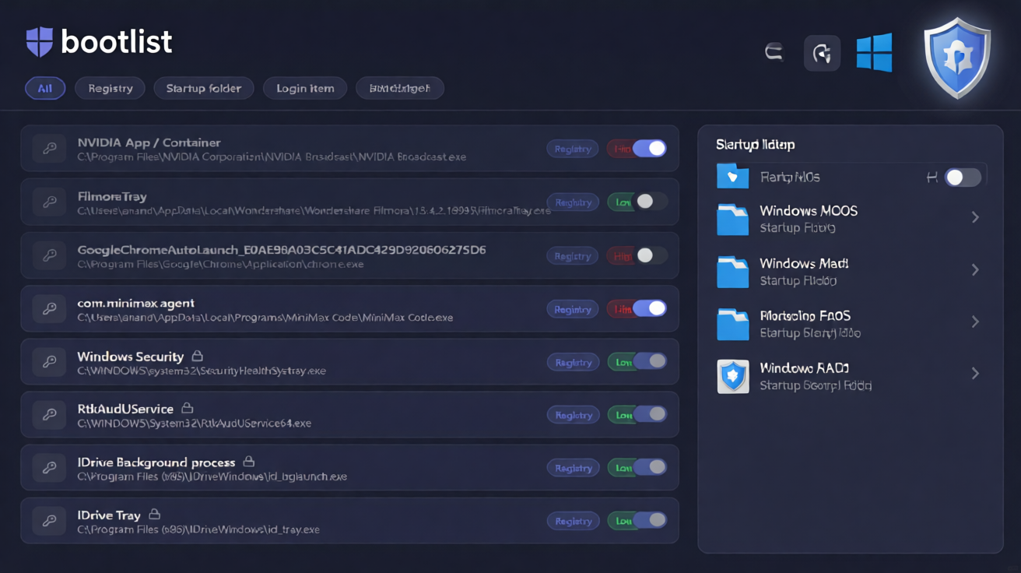The image size is (1021, 573).
Task: Click the key icon for IDrive Background process
Action: tap(49, 468)
